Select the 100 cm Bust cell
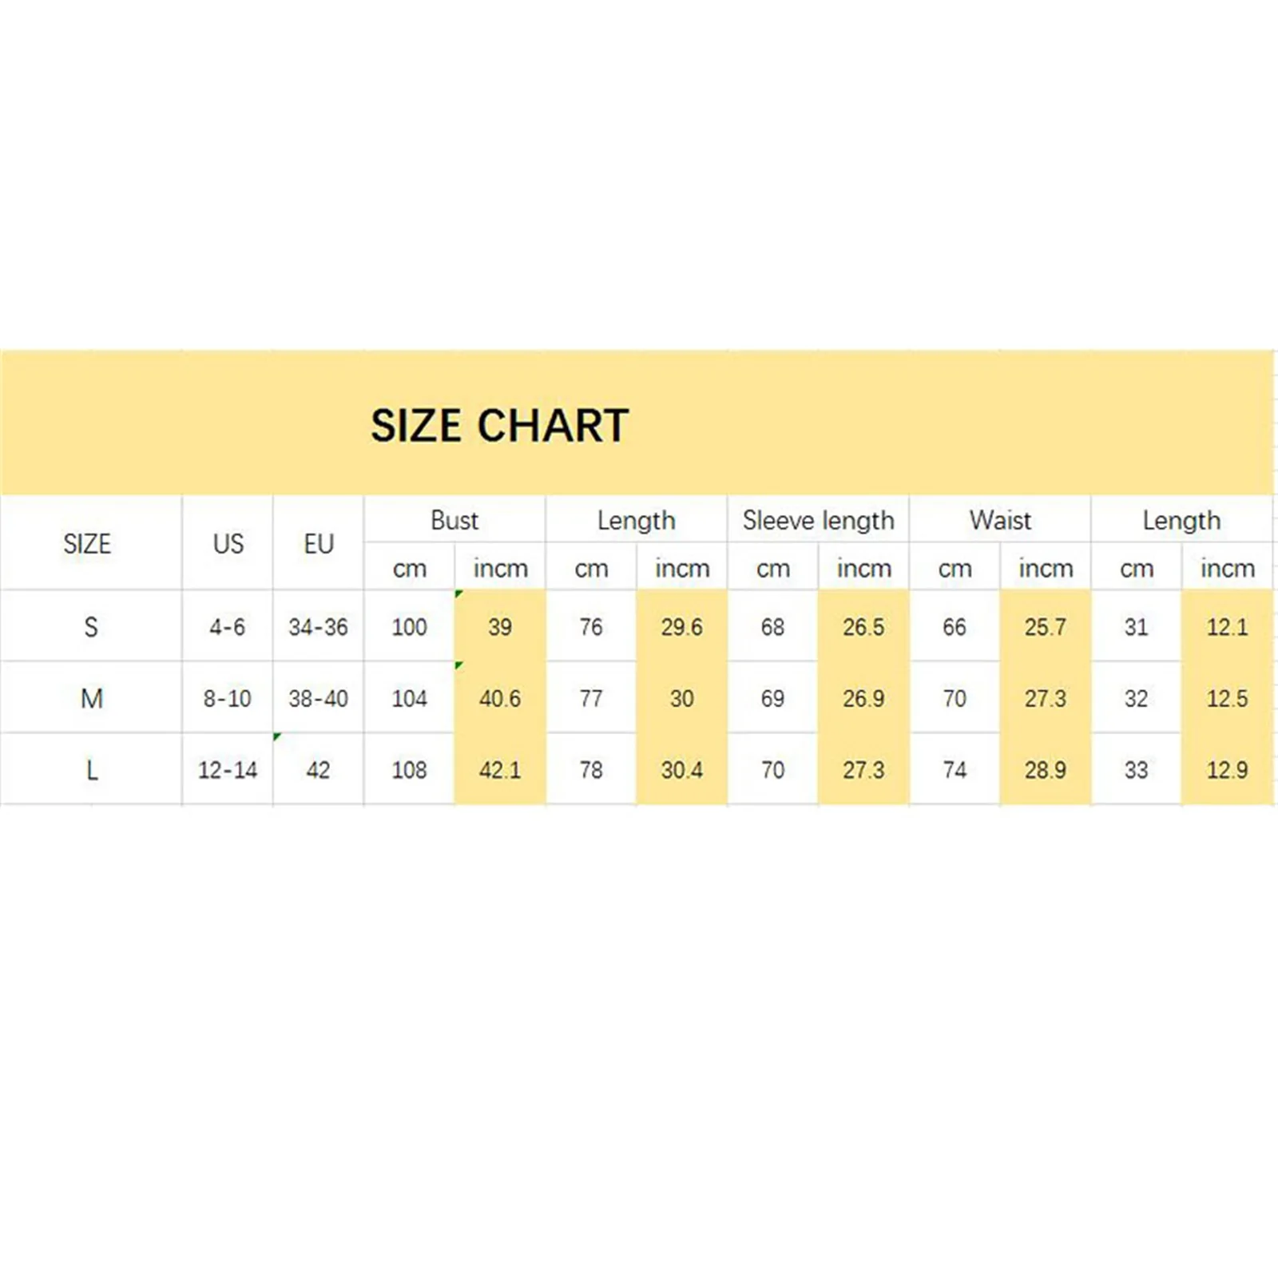Screen dimensions: 1278x1278 click(x=409, y=627)
